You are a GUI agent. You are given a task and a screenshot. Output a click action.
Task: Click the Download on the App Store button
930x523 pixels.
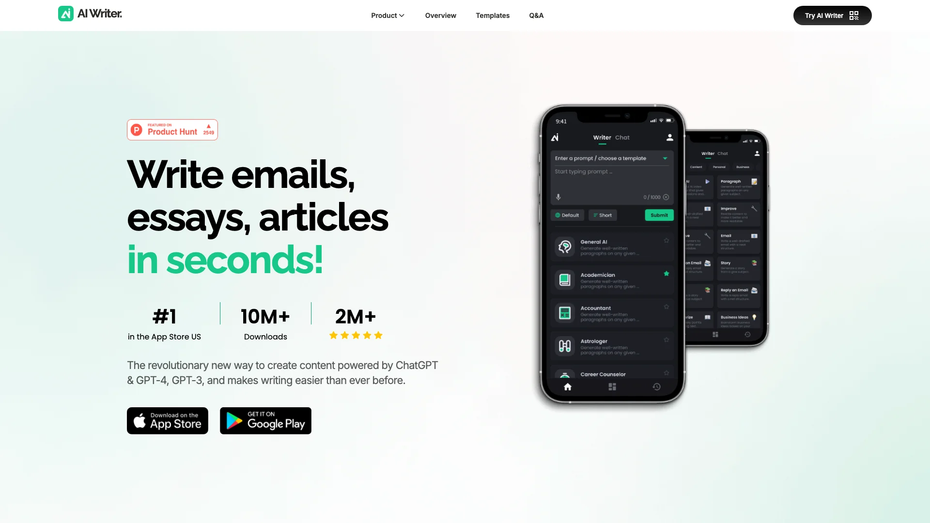pyautogui.click(x=167, y=420)
